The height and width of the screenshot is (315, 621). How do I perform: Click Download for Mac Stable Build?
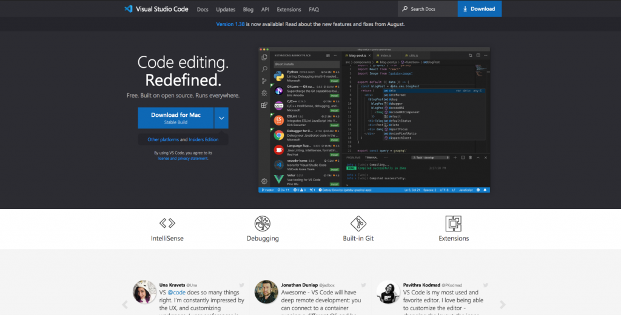point(175,118)
